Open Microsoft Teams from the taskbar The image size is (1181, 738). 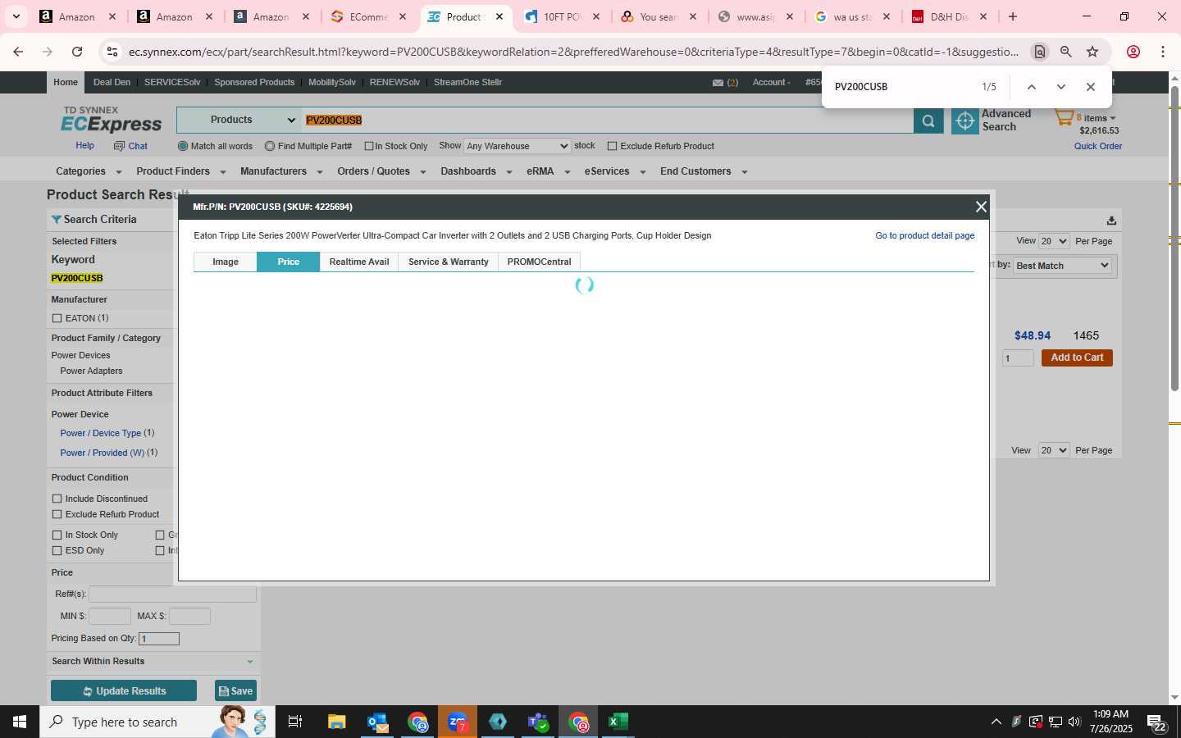point(538,722)
